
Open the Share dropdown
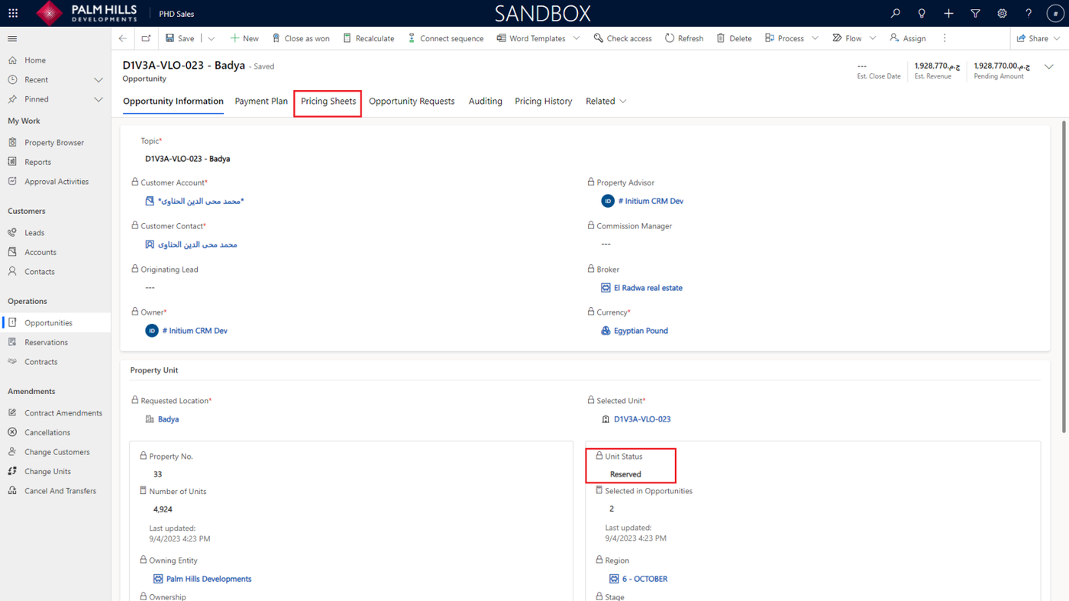[1038, 38]
